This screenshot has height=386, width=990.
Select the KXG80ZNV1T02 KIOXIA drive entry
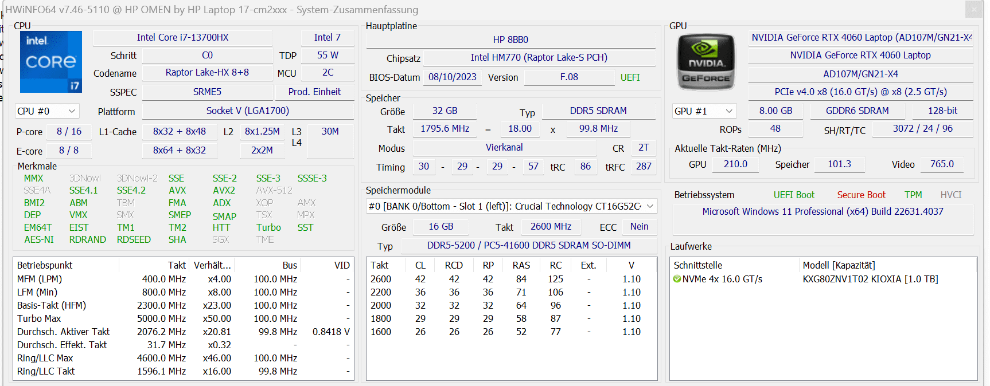pos(870,279)
